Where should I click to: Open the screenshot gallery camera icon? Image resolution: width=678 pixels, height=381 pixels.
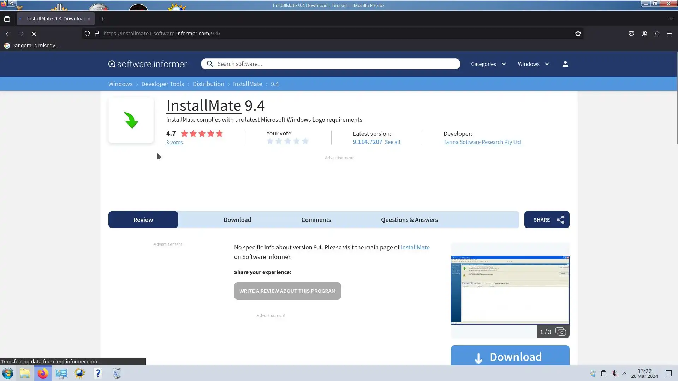click(560, 332)
